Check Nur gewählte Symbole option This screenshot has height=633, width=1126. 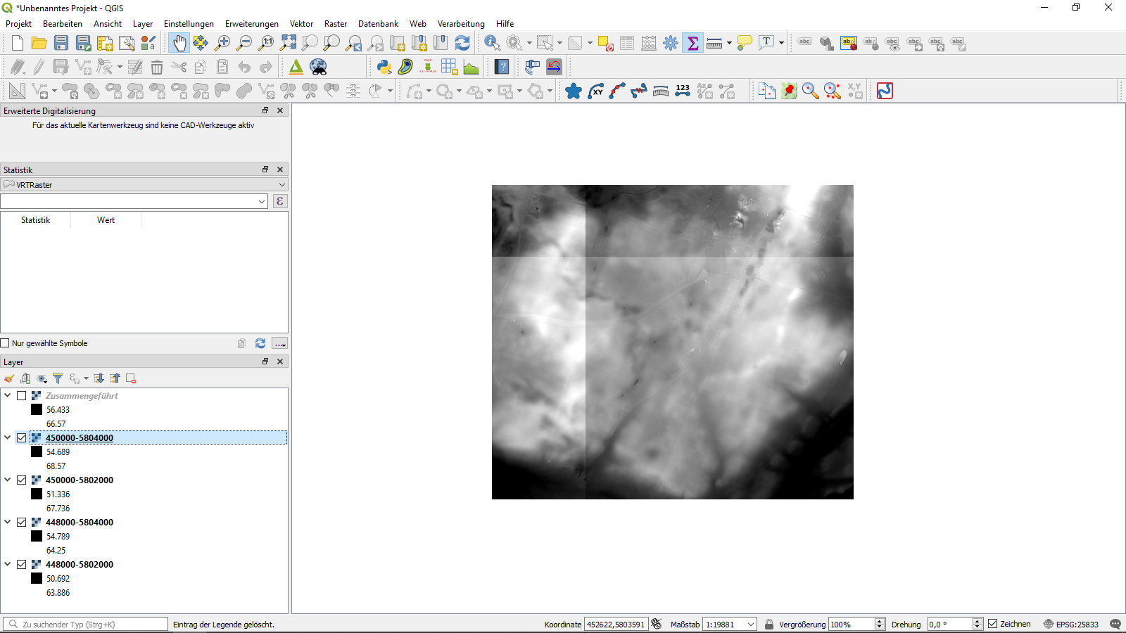pos(5,343)
